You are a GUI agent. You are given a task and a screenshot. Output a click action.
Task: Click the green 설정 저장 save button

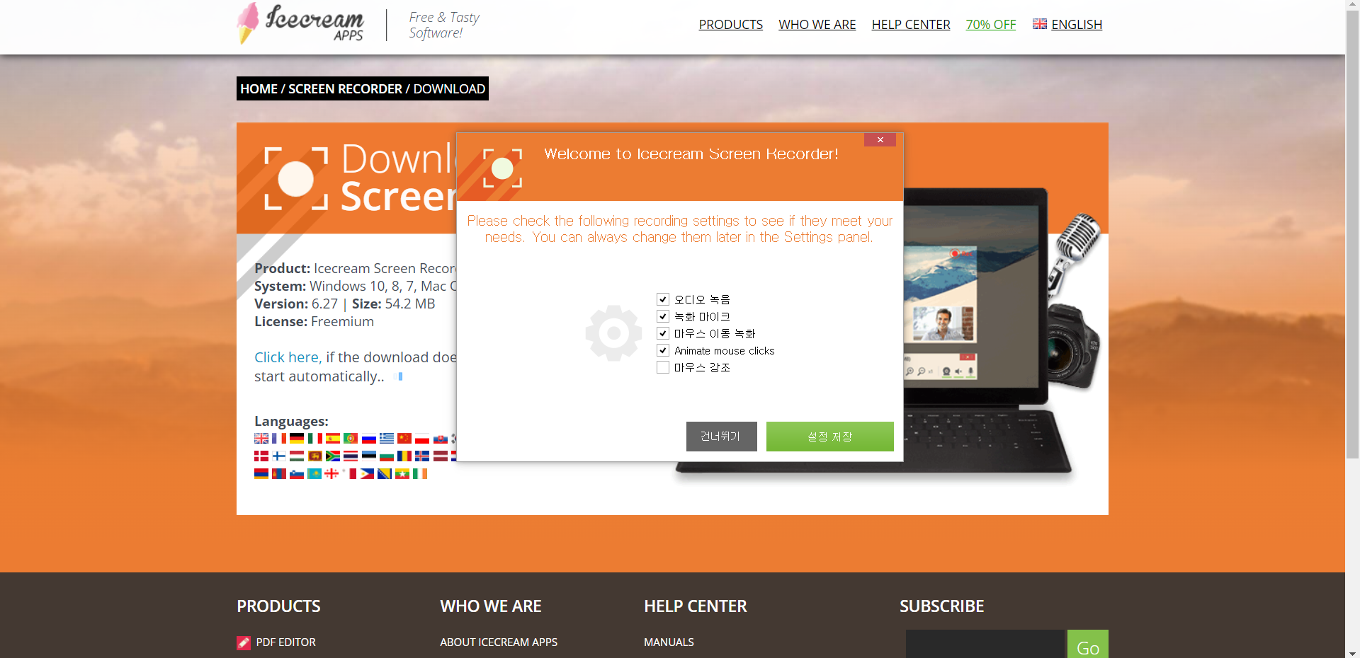(x=830, y=437)
